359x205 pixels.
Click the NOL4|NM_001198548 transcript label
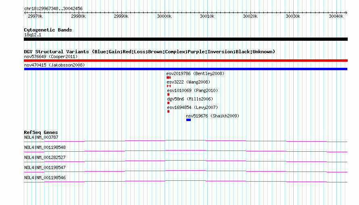pyautogui.click(x=45, y=148)
